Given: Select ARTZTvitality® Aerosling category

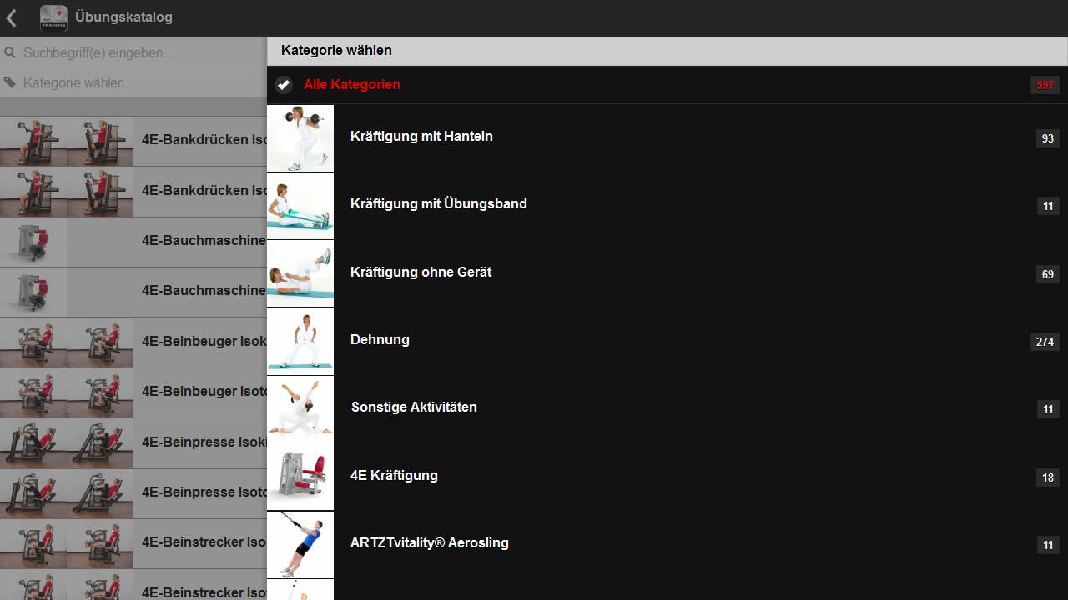Looking at the screenshot, I should pos(667,545).
